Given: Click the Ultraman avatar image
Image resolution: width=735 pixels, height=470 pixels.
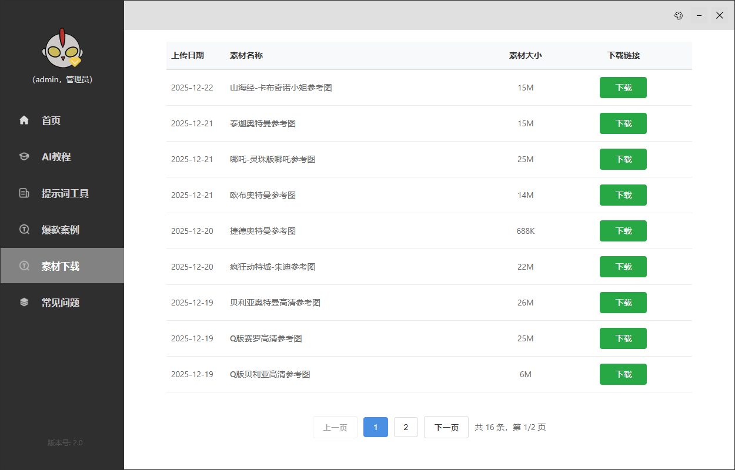Looking at the screenshot, I should [62, 49].
